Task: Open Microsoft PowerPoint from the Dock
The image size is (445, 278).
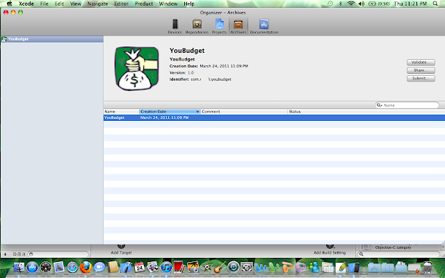Action: 287,267
